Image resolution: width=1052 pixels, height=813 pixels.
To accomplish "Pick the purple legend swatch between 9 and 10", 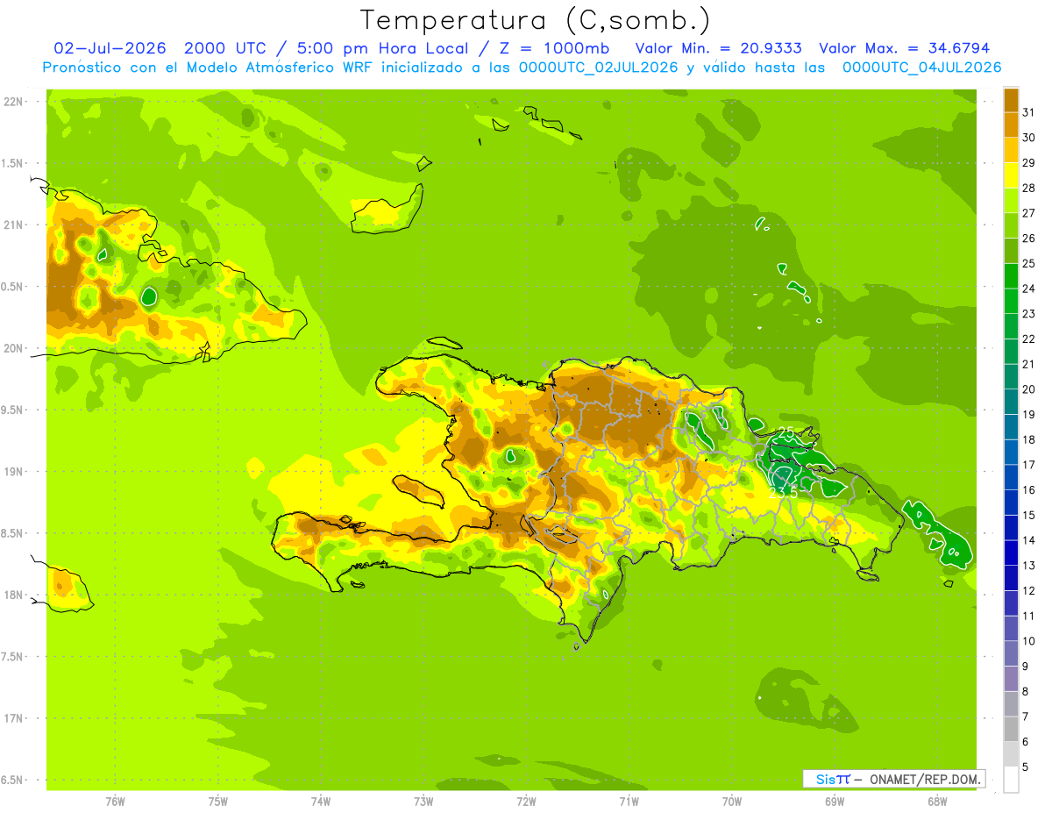I will [1011, 653].
